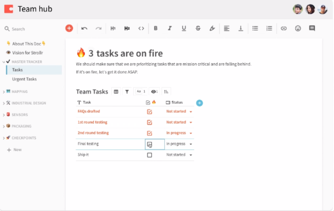334x211 pixels.
Task: Open status dropdown for Ship it
Action: pos(191,155)
